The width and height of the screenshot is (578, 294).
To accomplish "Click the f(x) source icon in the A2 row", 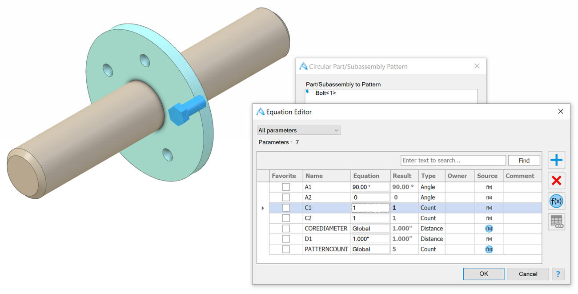I will point(489,197).
